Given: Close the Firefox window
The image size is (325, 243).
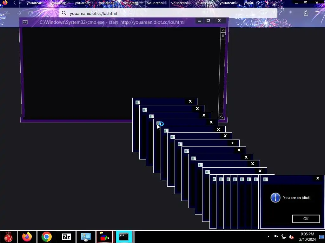Looking at the screenshot, I should (x=317, y=3).
